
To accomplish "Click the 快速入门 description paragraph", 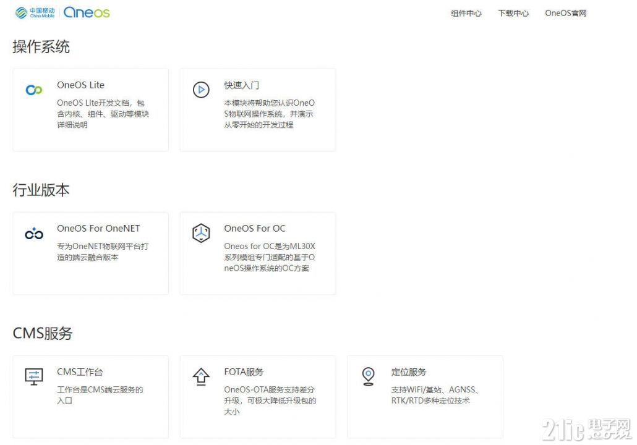I will [x=270, y=114].
